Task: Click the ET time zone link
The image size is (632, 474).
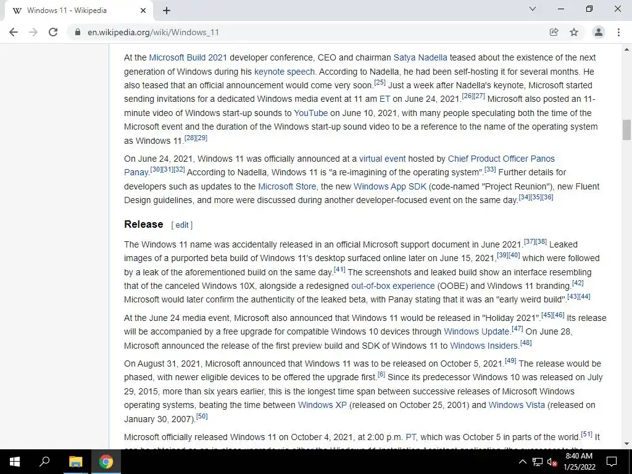Action: tap(385, 99)
